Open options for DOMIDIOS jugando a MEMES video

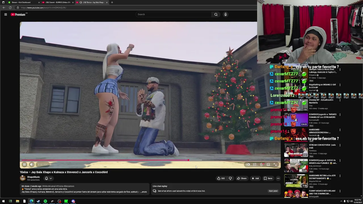pyautogui.click(x=340, y=114)
